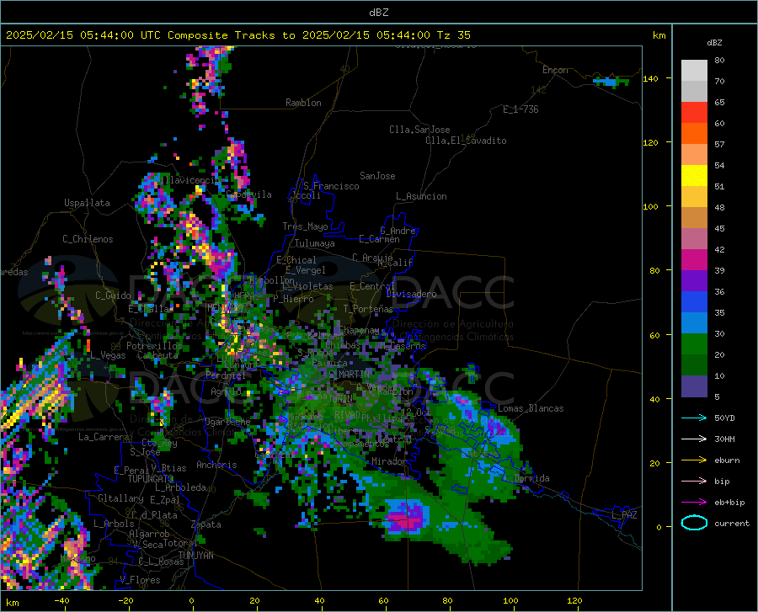Viewport: 758px width, 612px height.
Task: Click the Encon place label
Action: (556, 70)
